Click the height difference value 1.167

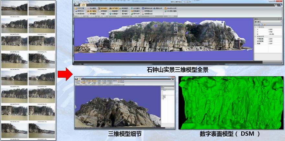point(270,44)
